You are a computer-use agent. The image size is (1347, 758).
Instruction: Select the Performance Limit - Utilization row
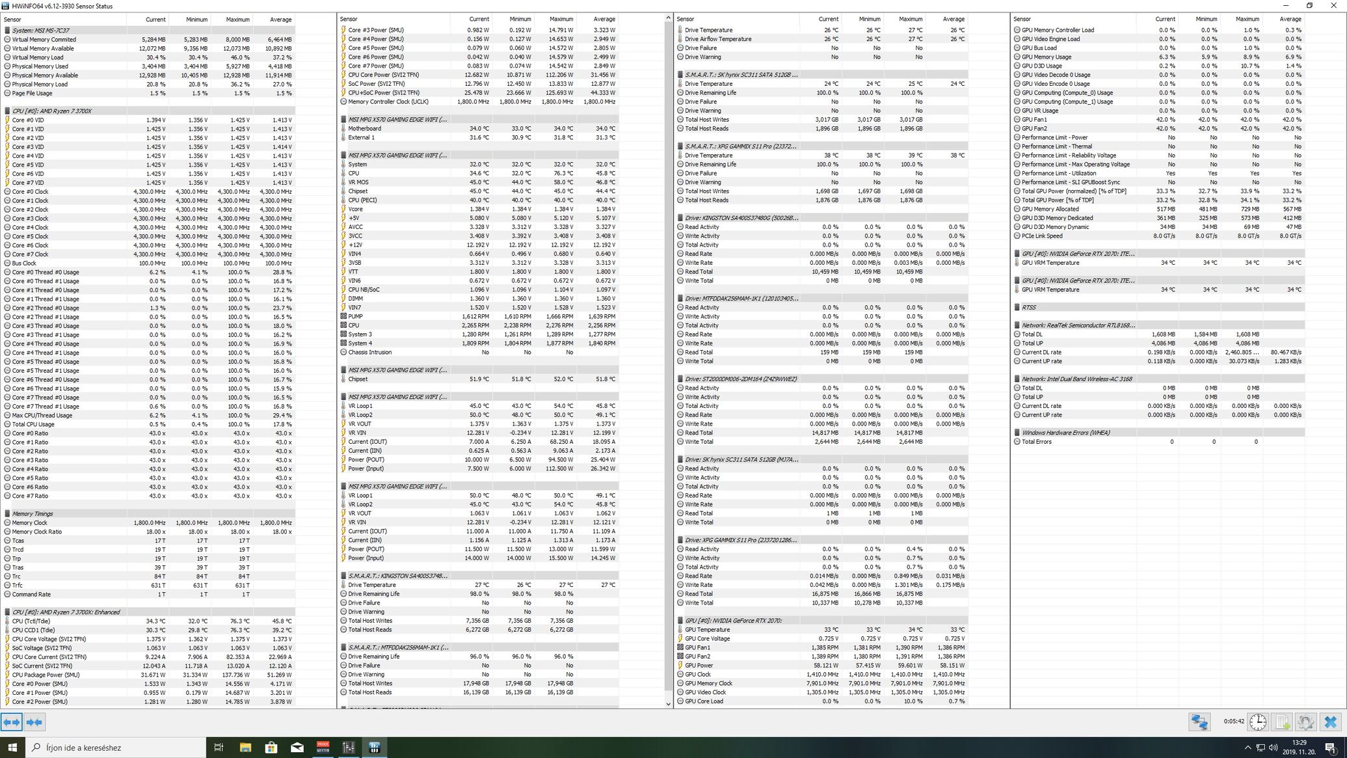pos(1158,173)
